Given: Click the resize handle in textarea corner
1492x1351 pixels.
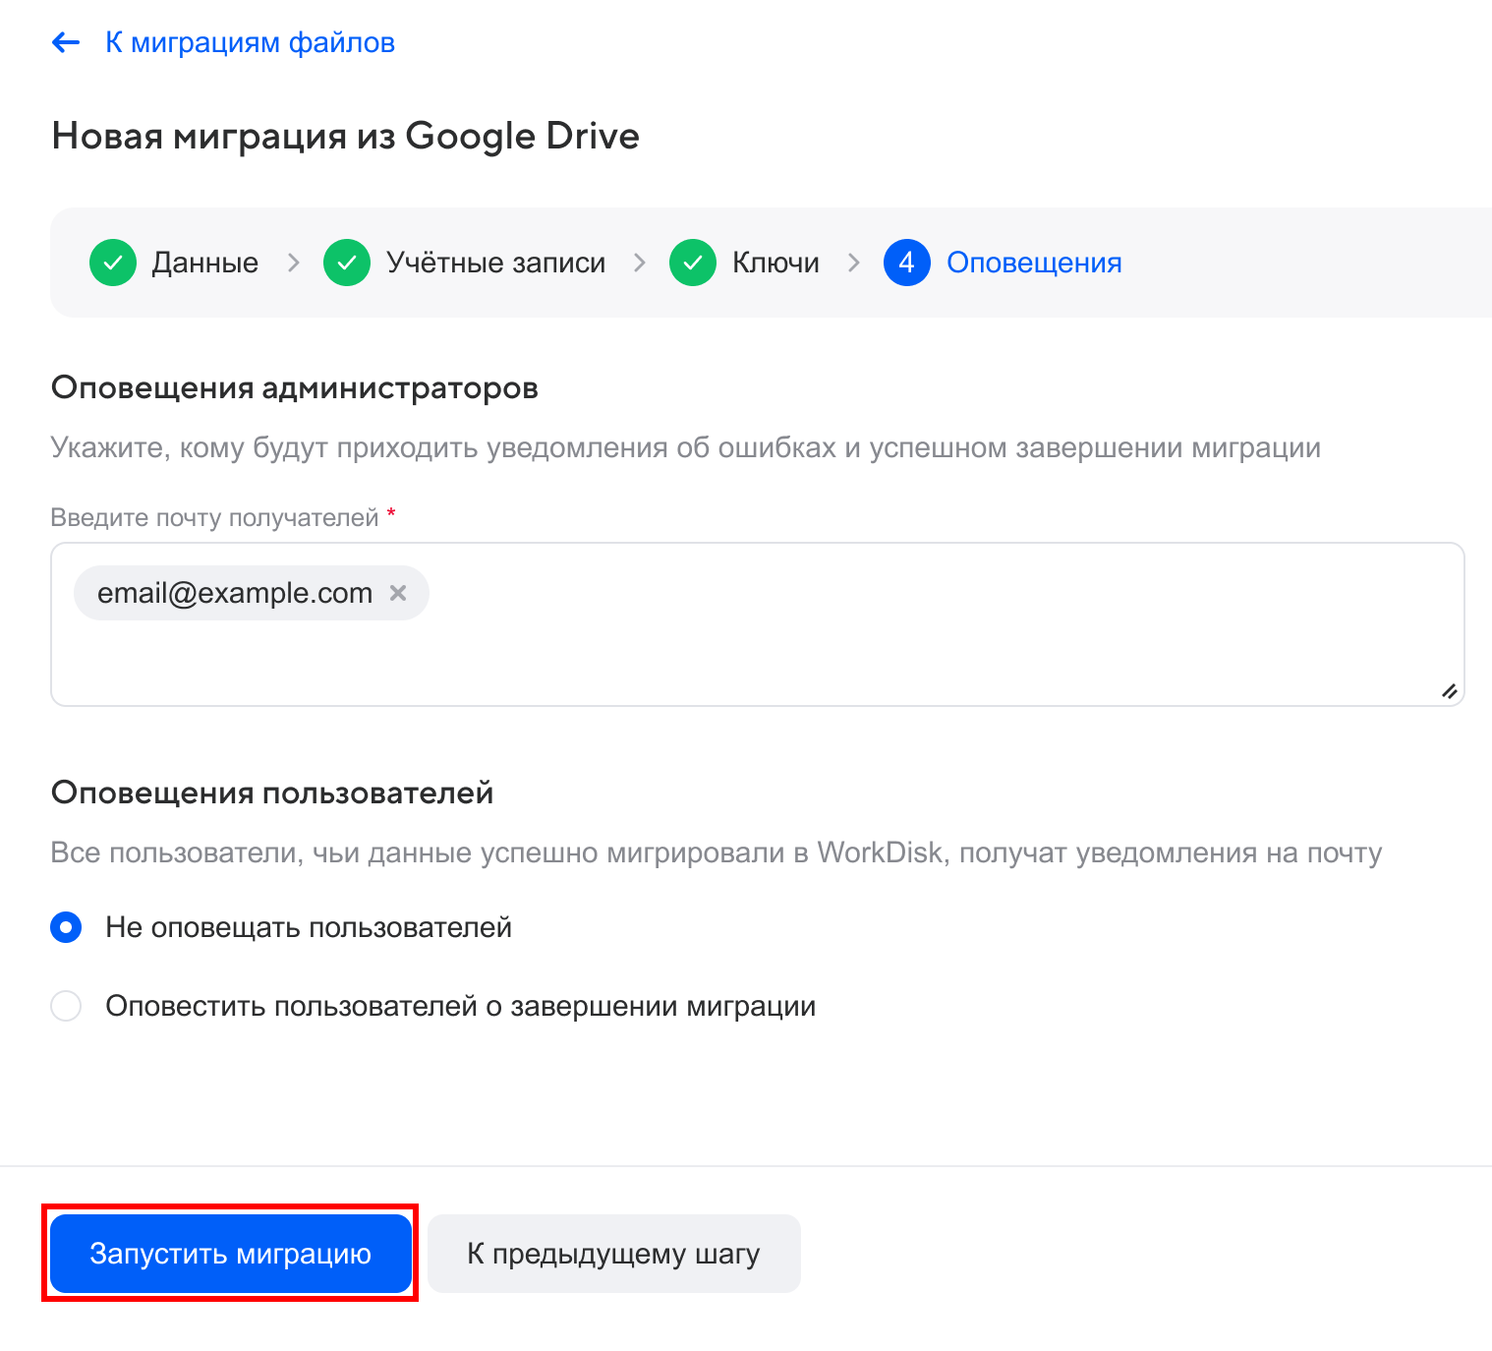Looking at the screenshot, I should pyautogui.click(x=1450, y=692).
